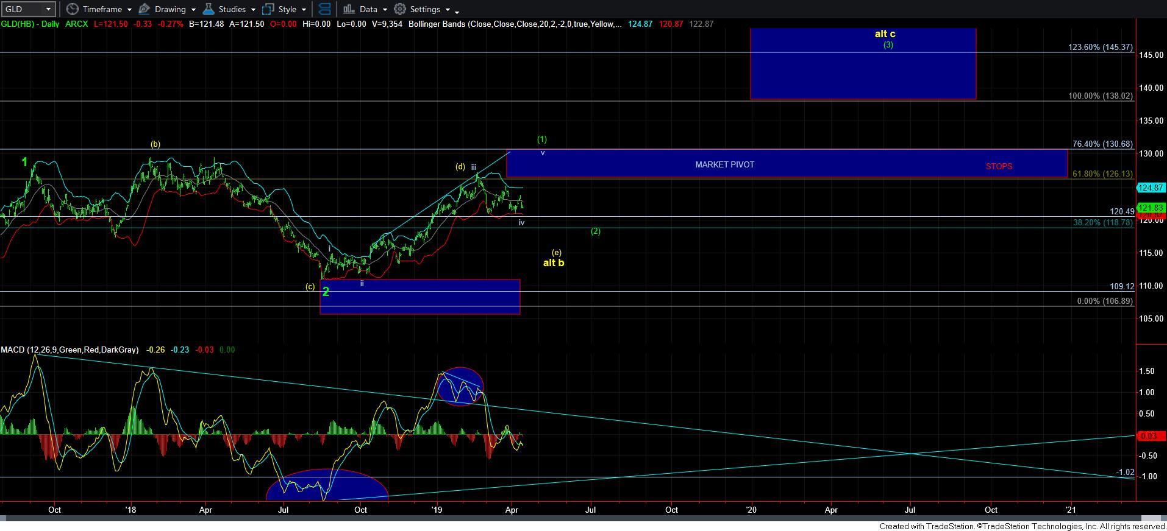Expand the Timeframe menu arrow
Image resolution: width=1167 pixels, height=531 pixels.
[129, 10]
